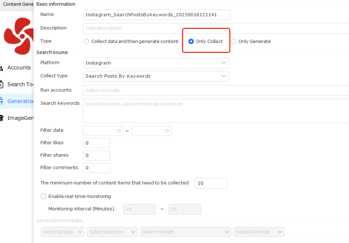Choose the 'Only Generate' radio button

coord(234,42)
